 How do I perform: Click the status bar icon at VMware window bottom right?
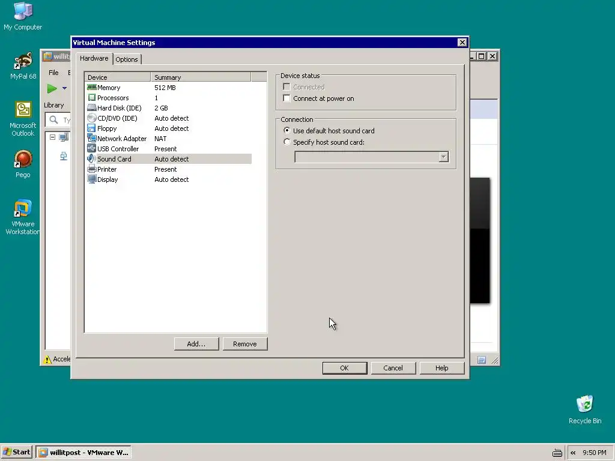pos(482,360)
